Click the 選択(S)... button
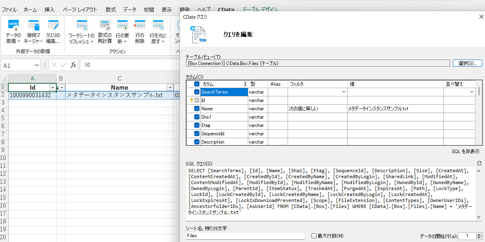 467,63
